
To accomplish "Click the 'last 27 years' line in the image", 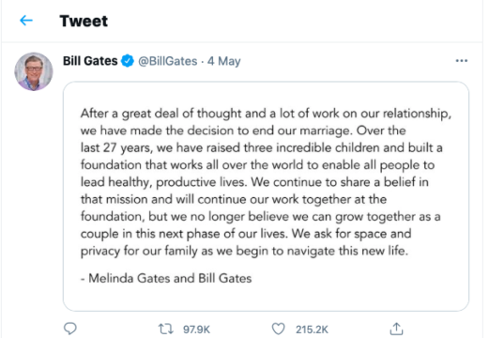I will click(x=261, y=147).
